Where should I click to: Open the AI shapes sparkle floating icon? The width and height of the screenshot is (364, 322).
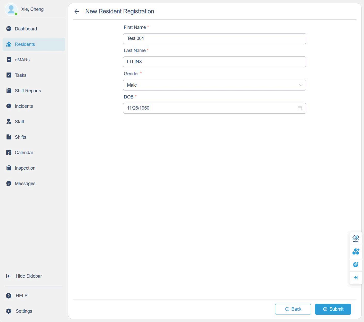356,251
